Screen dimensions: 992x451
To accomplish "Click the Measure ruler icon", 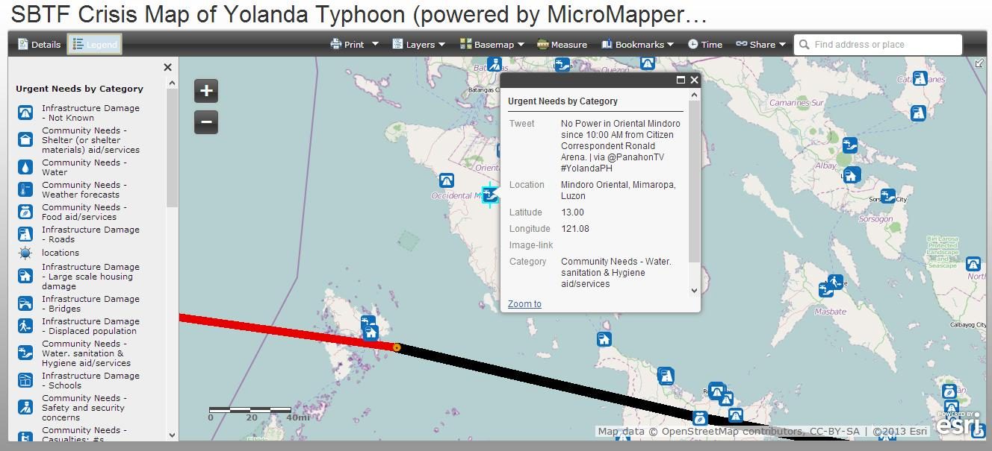I will (x=542, y=44).
